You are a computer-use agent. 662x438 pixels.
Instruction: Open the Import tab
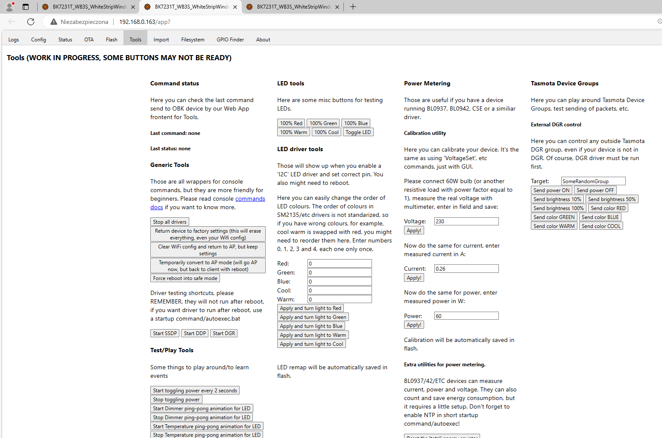[x=161, y=40]
